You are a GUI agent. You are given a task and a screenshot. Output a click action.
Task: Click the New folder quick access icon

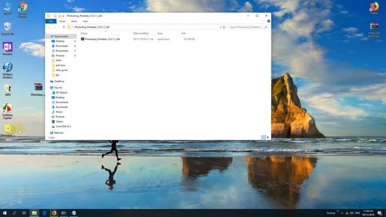pyautogui.click(x=59, y=16)
